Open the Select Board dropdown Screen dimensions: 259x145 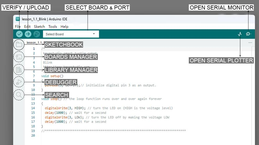point(71,34)
